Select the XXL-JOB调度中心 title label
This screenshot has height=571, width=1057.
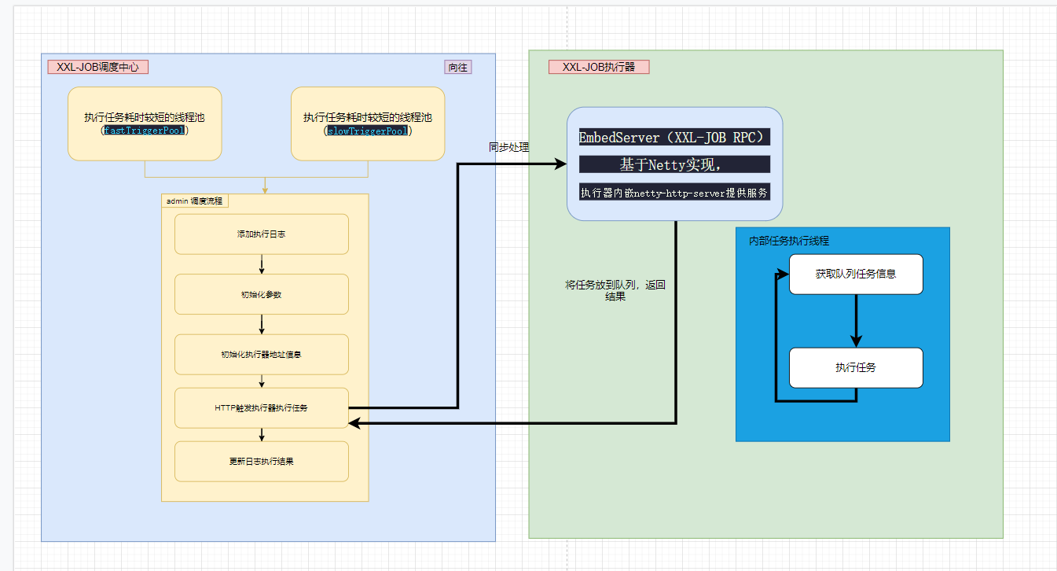tap(98, 68)
